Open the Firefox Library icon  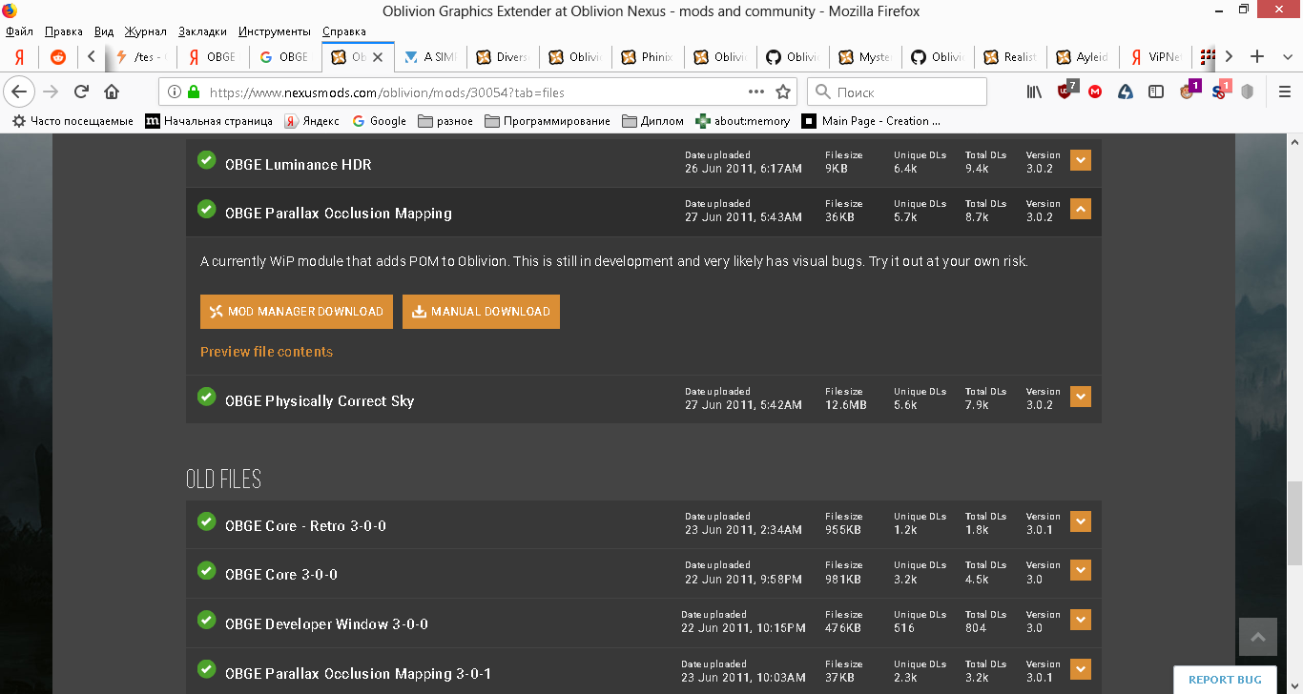[x=1034, y=92]
